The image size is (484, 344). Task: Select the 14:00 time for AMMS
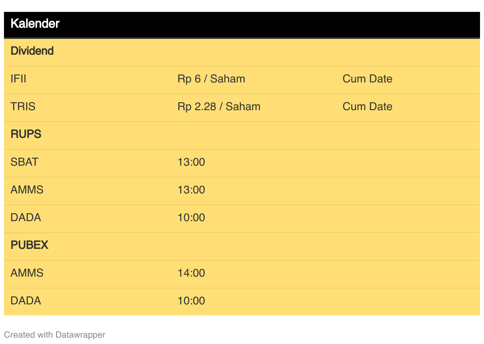pos(191,273)
